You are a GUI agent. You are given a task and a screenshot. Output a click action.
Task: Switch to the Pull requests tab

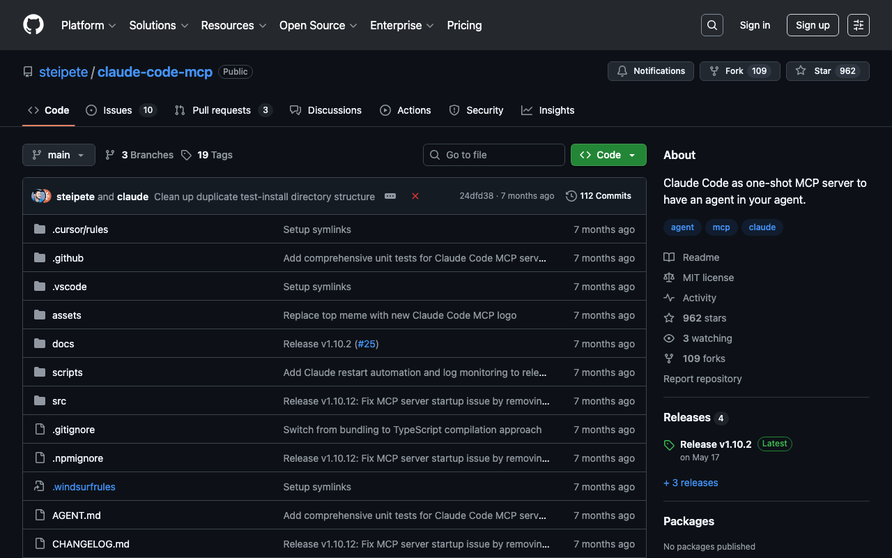pos(222,110)
